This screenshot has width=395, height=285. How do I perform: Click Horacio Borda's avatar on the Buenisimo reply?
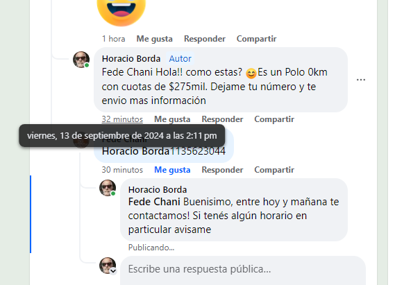click(x=108, y=188)
